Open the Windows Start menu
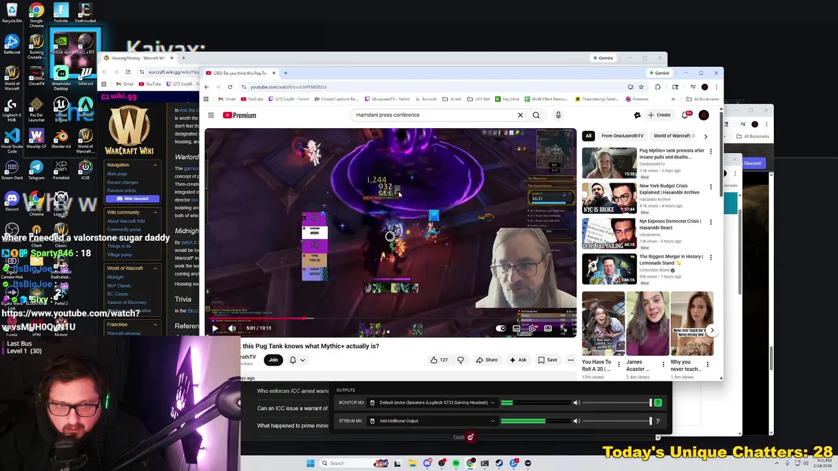This screenshot has width=838, height=471. [x=310, y=463]
